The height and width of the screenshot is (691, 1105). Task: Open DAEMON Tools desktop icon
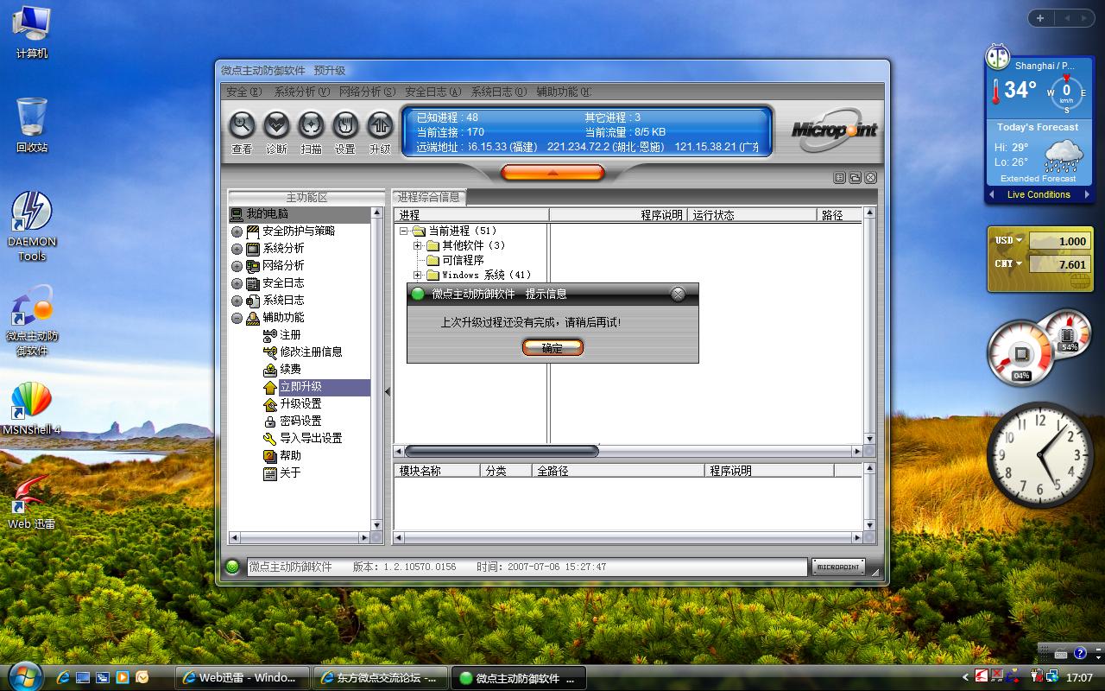point(32,226)
